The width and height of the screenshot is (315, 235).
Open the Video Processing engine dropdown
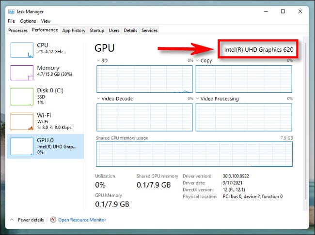(217, 99)
